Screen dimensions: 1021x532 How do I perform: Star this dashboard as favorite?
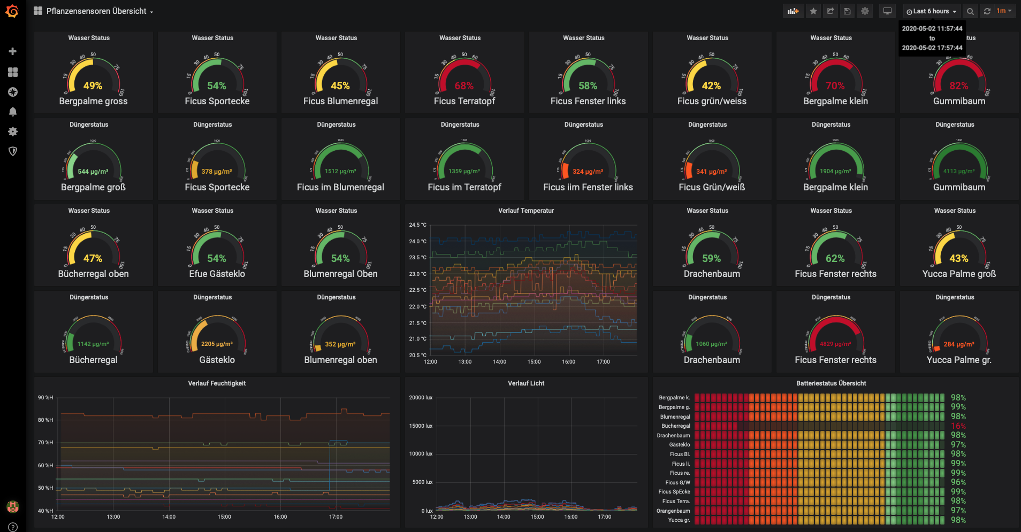pyautogui.click(x=813, y=11)
